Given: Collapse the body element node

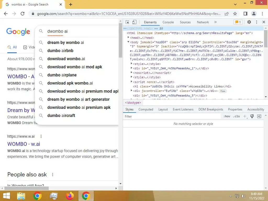Looking at the screenshot, I should (x=128, y=42).
